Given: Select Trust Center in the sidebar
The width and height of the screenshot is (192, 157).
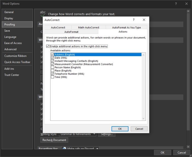Looking at the screenshot, I should click(12, 75).
